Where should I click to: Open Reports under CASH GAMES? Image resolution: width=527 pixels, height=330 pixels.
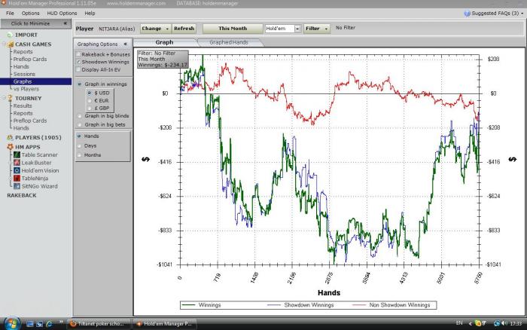click(x=23, y=52)
